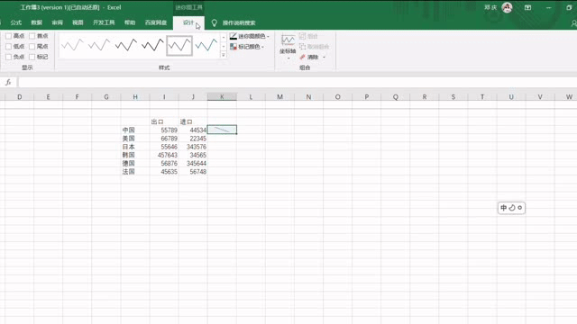This screenshot has width=577, height=324.
Task: Click the 组合 group sparklines icon
Action: [x=308, y=36]
